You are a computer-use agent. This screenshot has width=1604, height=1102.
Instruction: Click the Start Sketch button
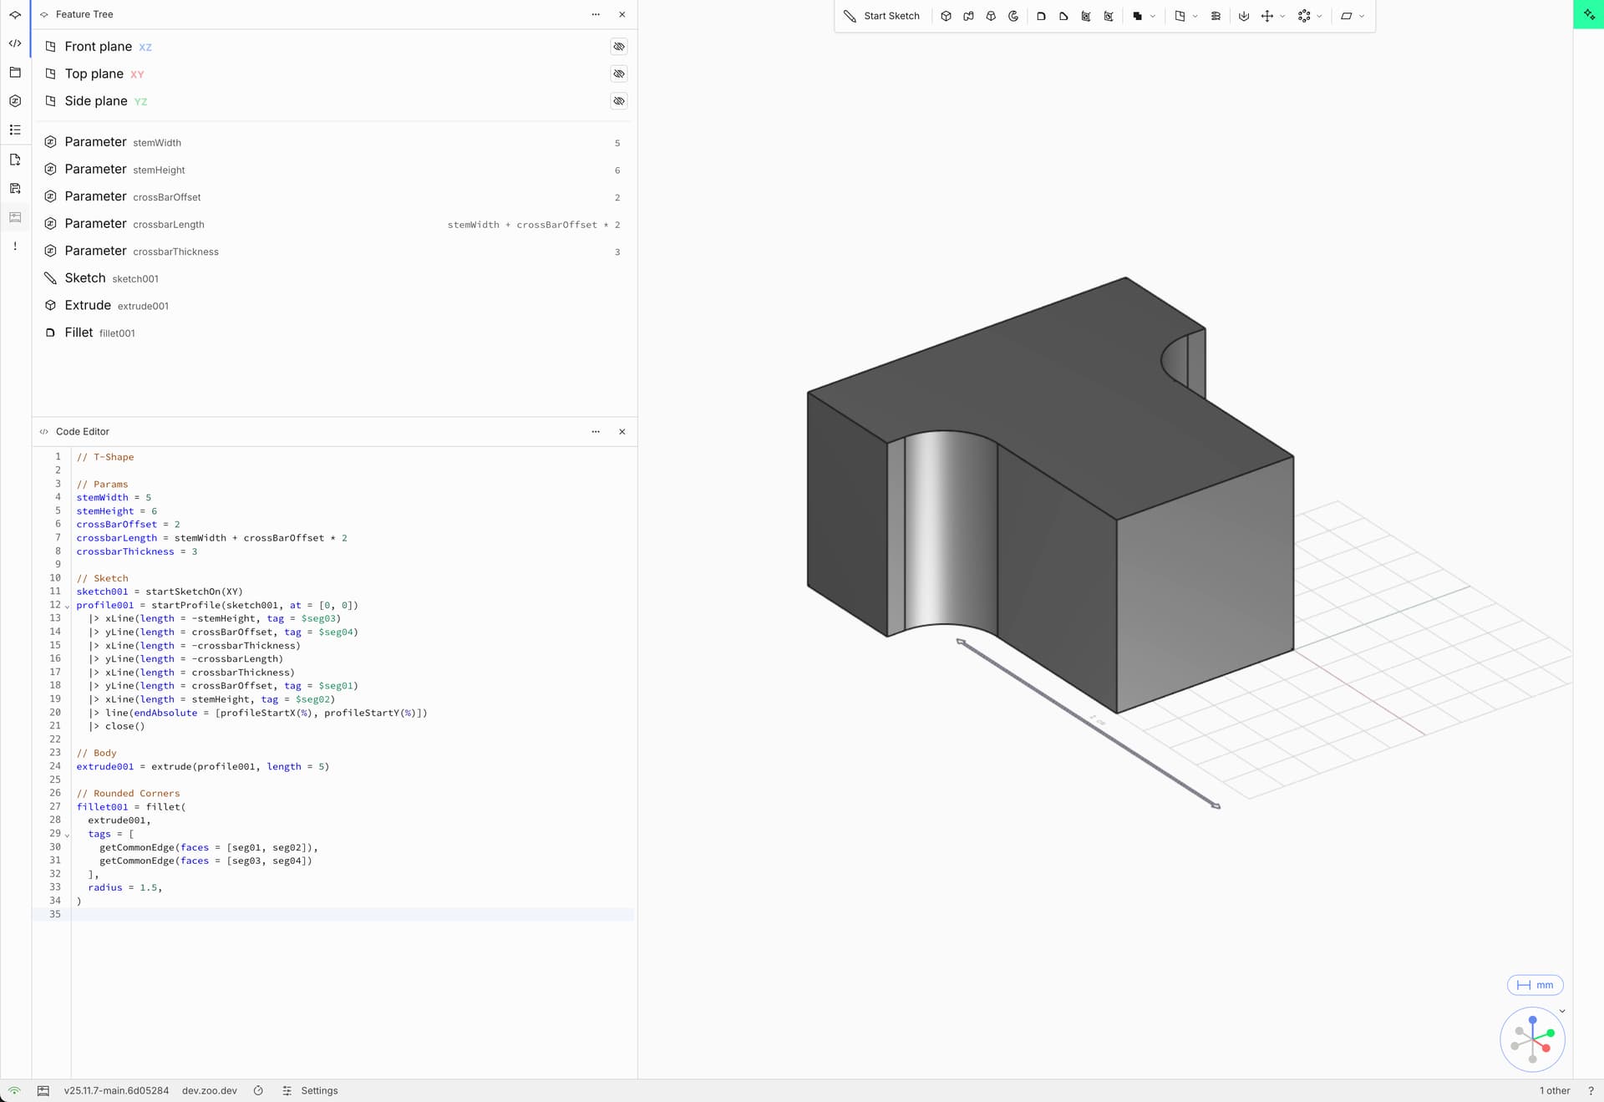click(x=882, y=16)
